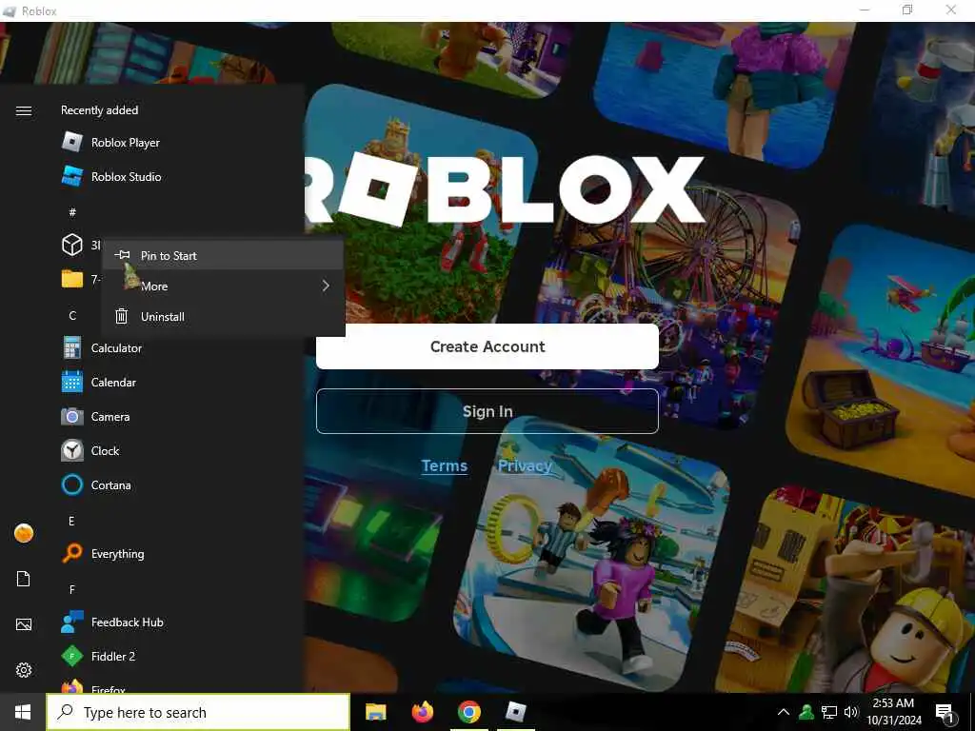Viewport: 975px width, 731px height.
Task: Open the clock and date display
Action: click(x=893, y=712)
